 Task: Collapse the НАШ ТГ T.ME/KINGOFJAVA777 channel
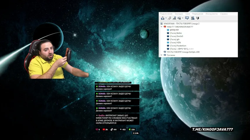coord(161,27)
